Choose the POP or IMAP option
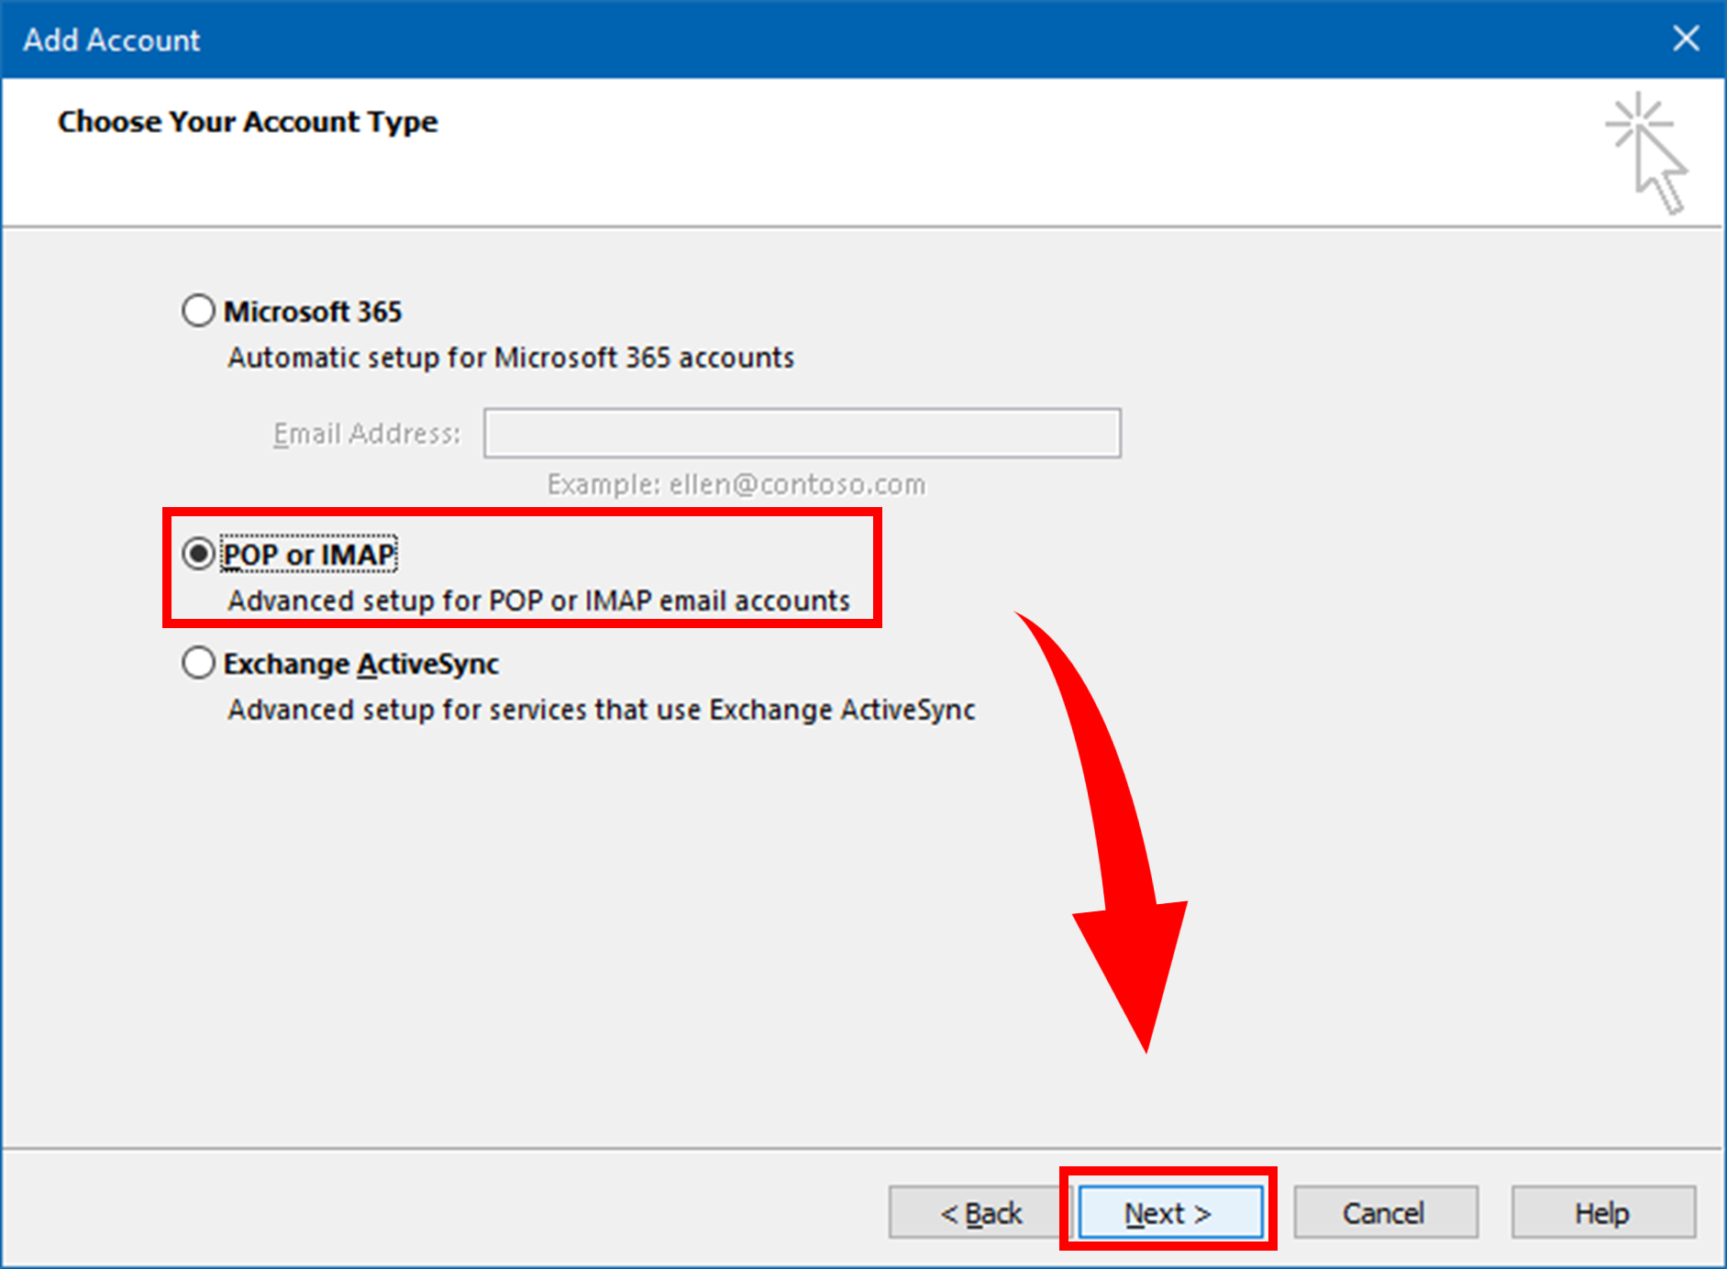 (198, 554)
